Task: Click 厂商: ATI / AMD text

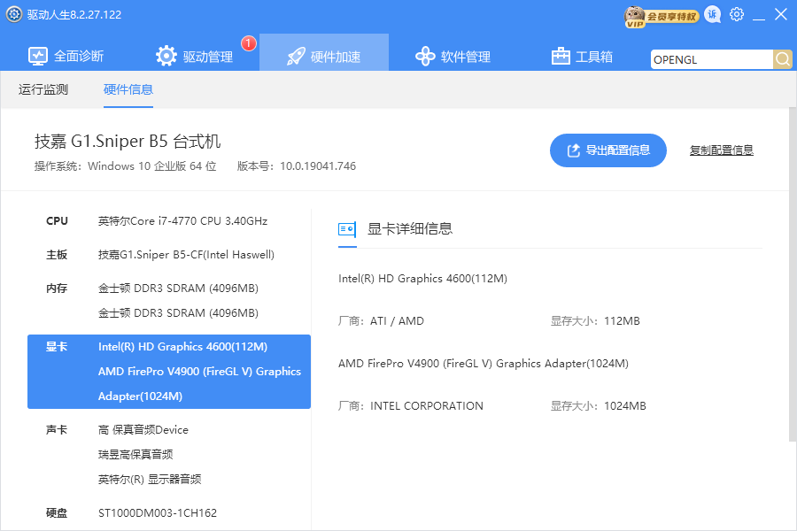Action: pos(381,321)
